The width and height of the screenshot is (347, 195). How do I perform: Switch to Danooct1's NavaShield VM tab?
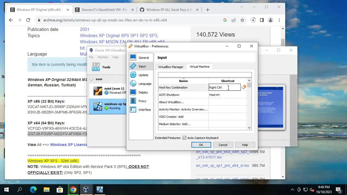point(104,10)
